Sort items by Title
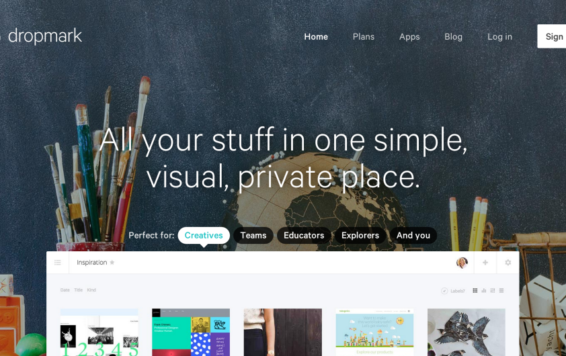This screenshot has height=356, width=566. click(x=79, y=290)
